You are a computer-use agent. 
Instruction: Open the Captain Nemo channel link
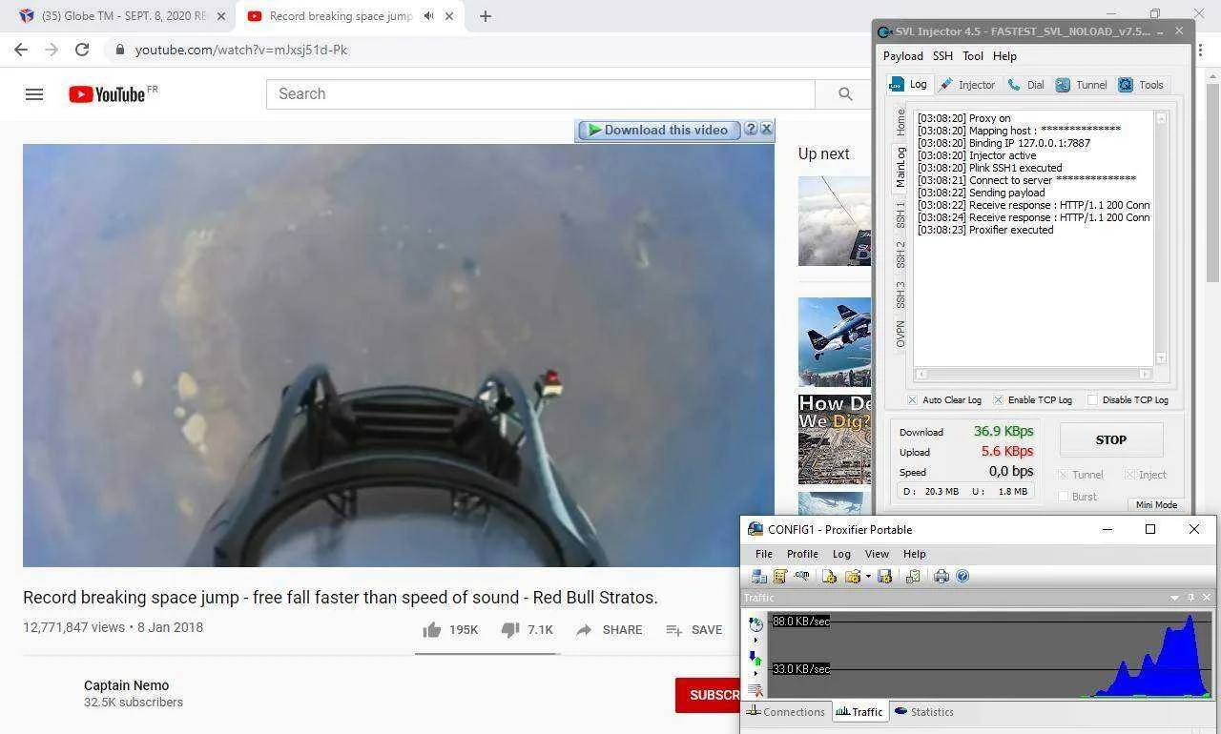click(x=126, y=685)
